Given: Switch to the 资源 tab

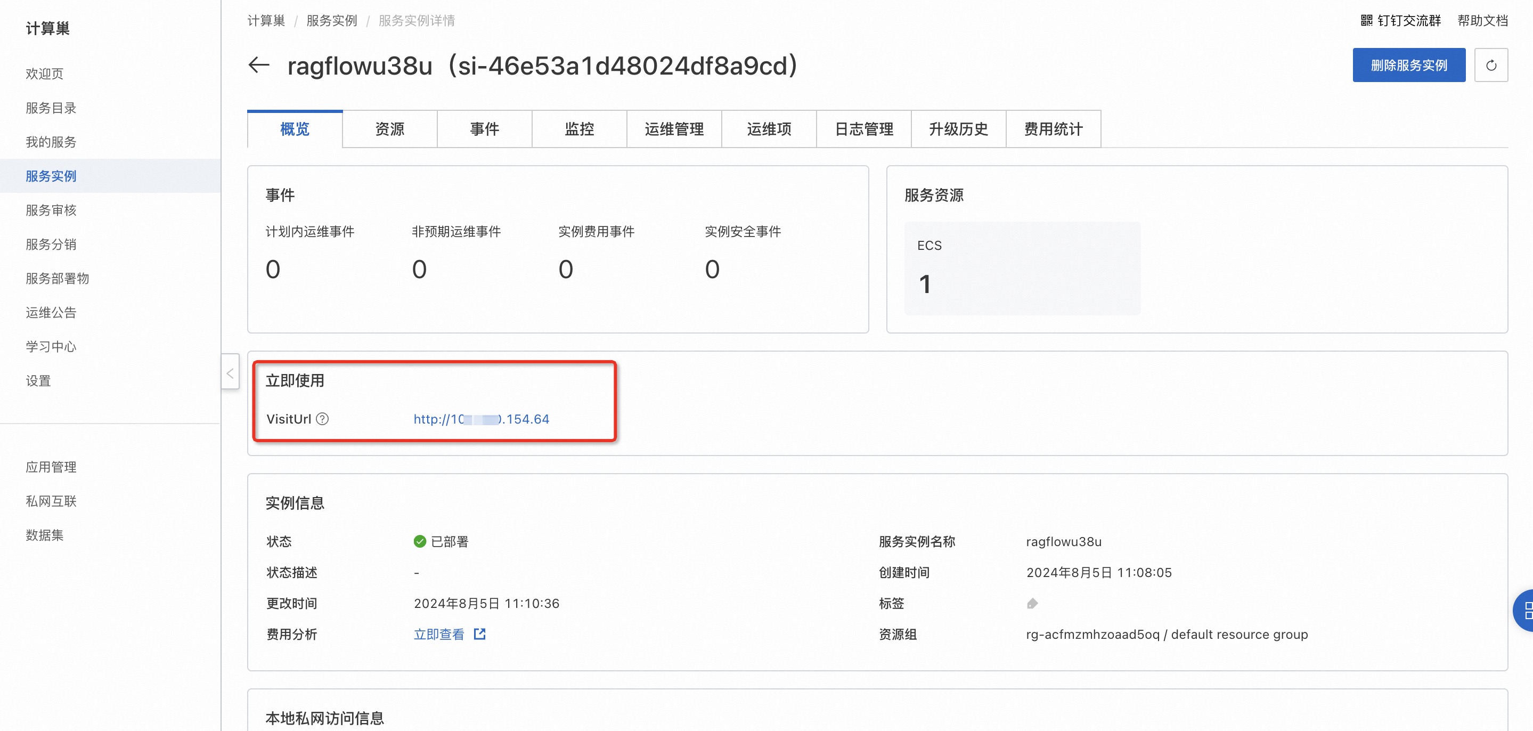Looking at the screenshot, I should click(x=389, y=128).
